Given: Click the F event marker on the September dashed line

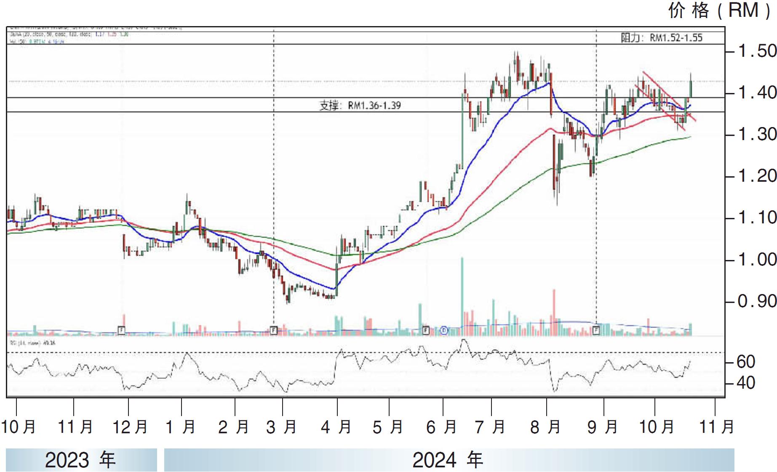Looking at the screenshot, I should point(596,330).
